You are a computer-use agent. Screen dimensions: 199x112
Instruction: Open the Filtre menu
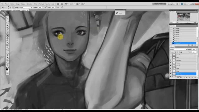[x=35, y=4]
